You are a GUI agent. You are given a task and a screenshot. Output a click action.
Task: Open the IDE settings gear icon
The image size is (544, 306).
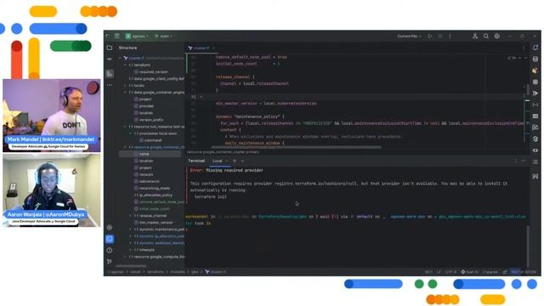click(x=497, y=36)
